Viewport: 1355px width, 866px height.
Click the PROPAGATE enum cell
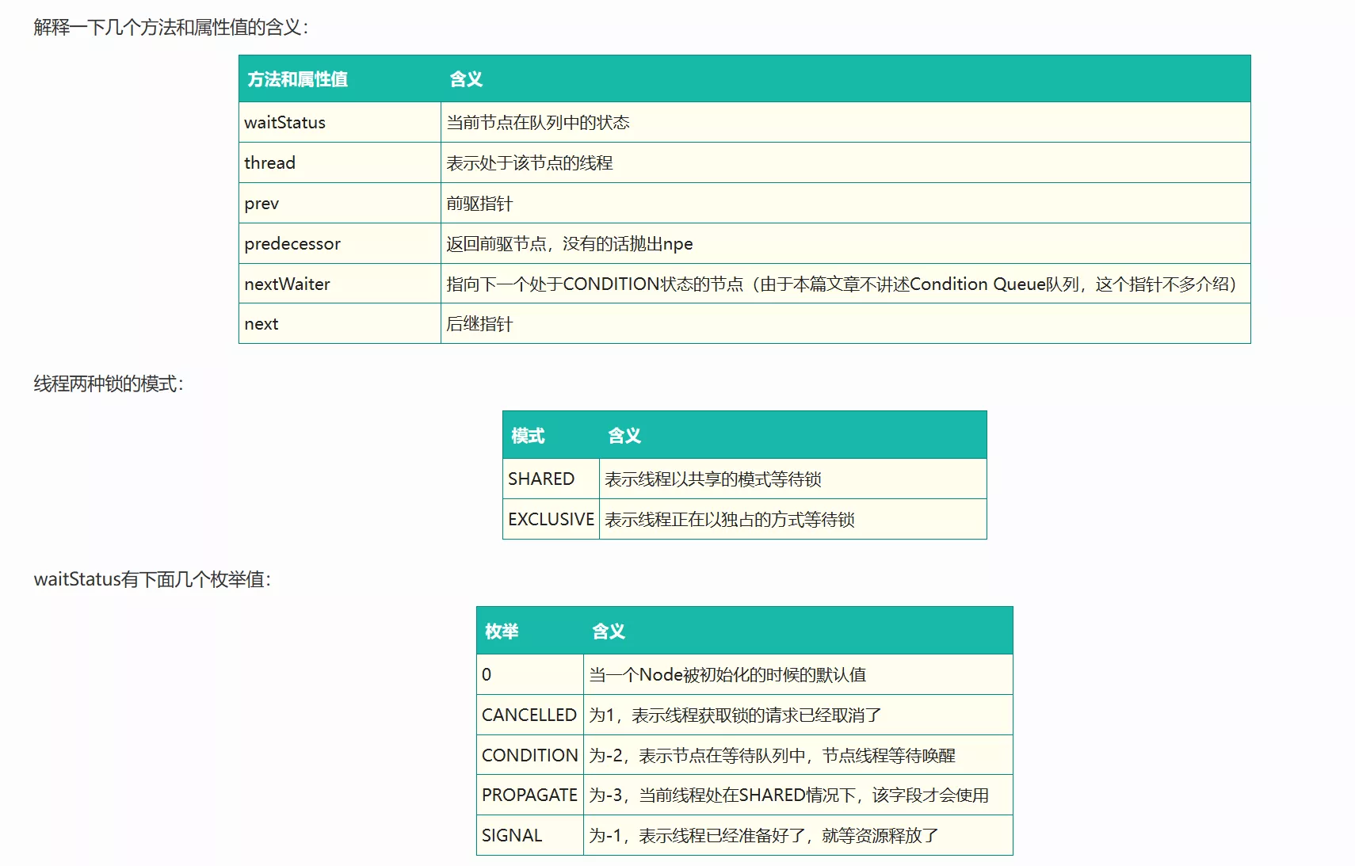tap(529, 795)
